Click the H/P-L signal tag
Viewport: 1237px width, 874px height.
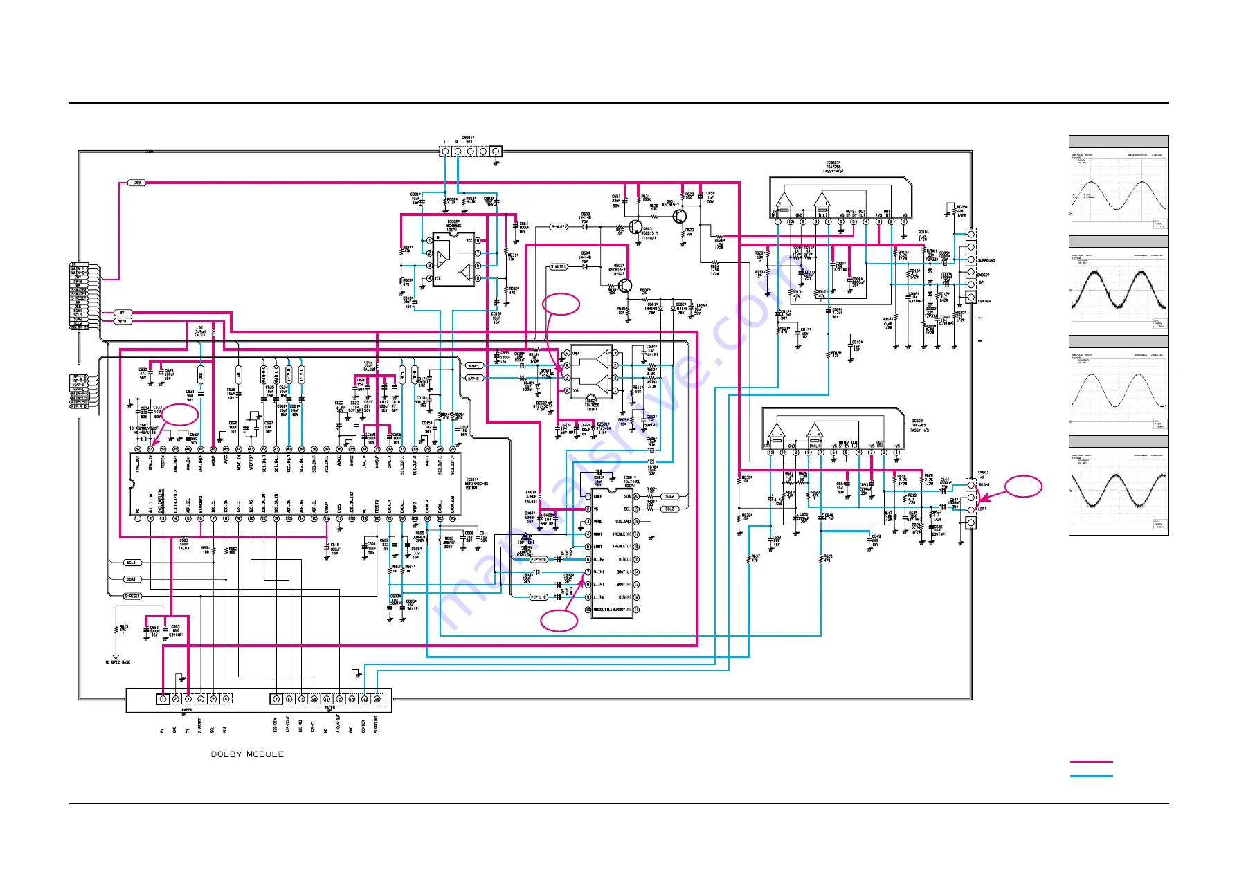tap(474, 366)
